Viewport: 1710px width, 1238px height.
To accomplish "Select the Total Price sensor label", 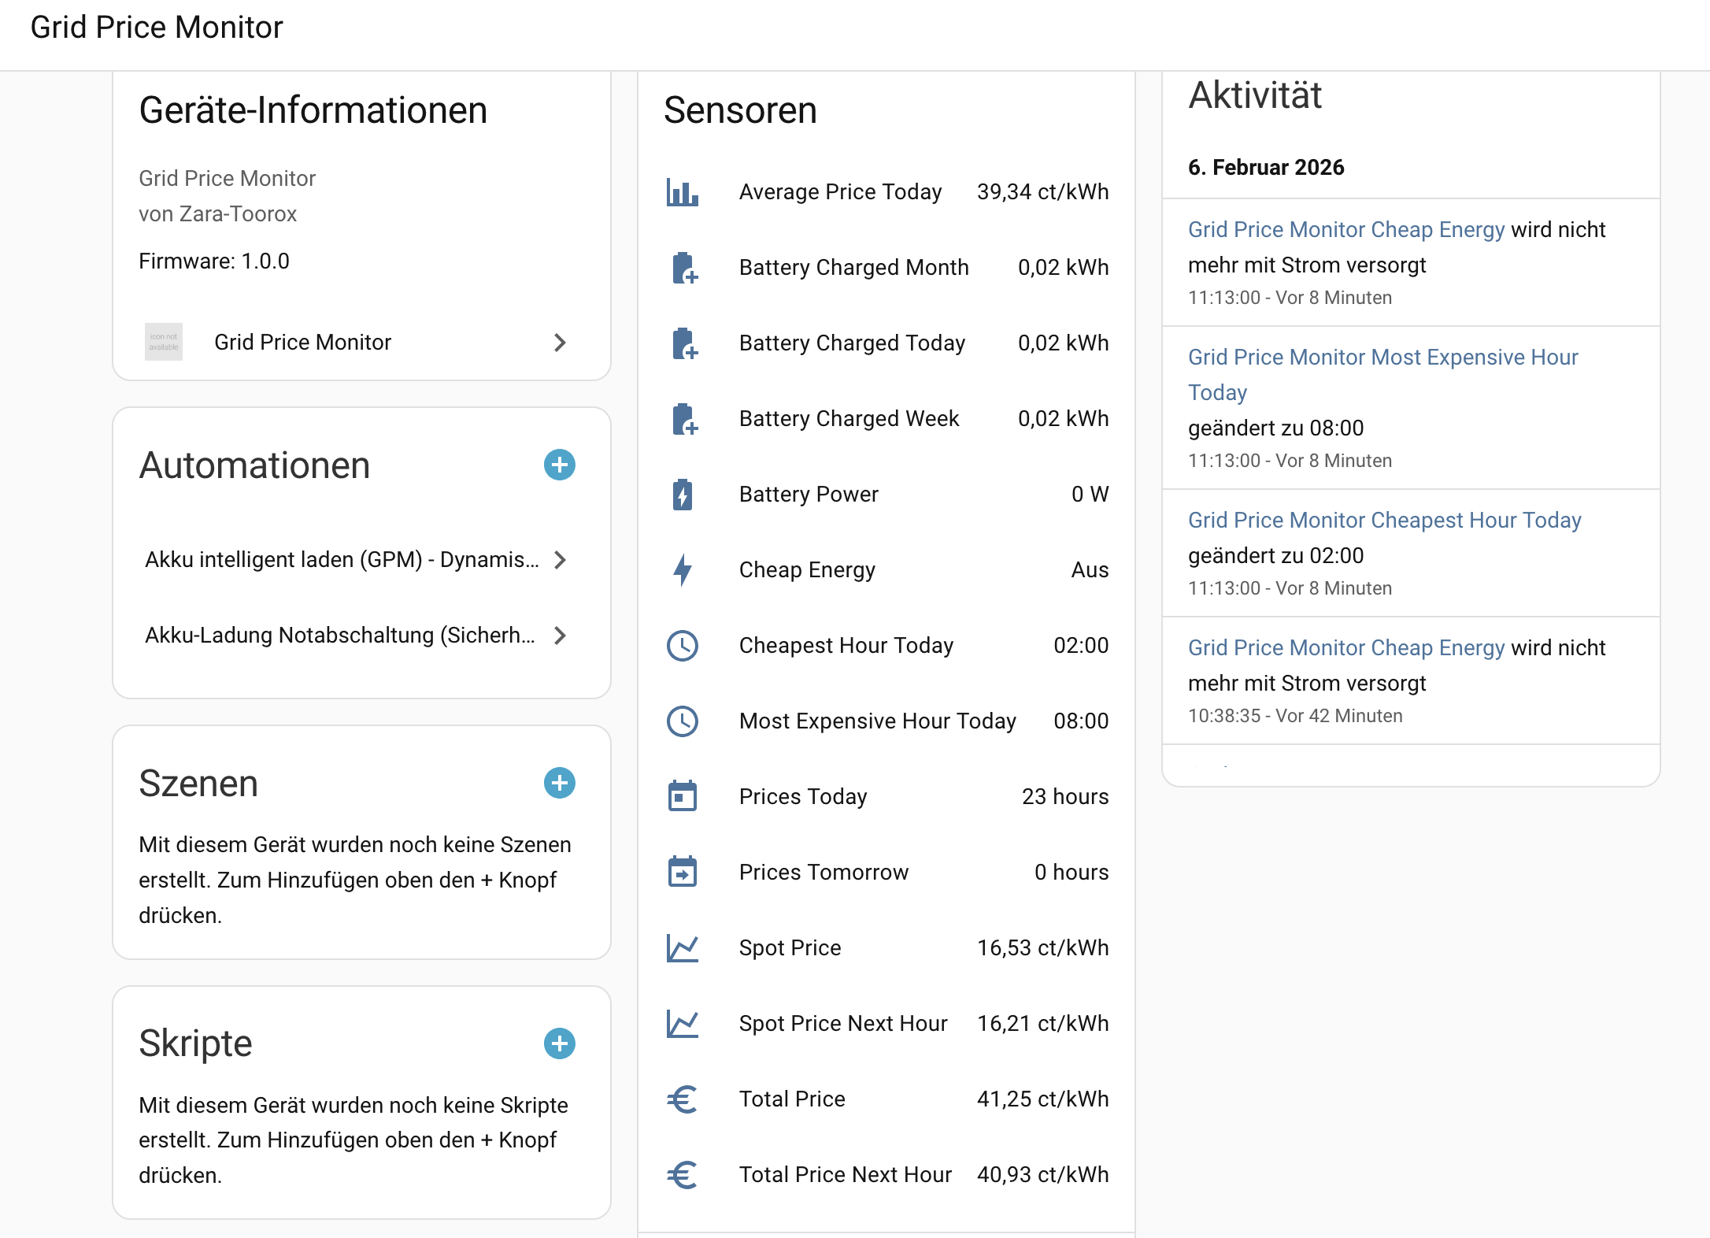I will [x=792, y=1099].
